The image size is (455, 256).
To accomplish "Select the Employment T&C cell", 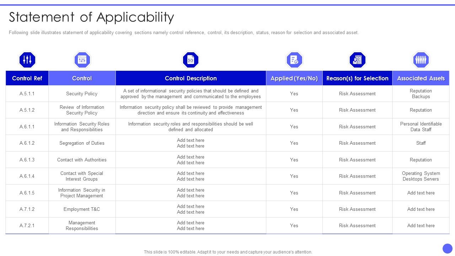I will 82,209.
